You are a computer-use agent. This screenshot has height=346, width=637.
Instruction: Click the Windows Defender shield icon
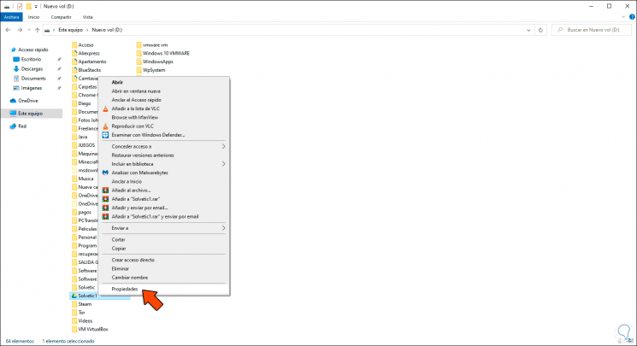(105, 135)
